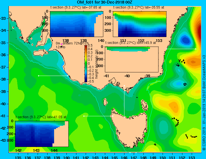Open the lat=-35.55 temperature section plot
The width and height of the screenshot is (206, 159).
point(140,24)
